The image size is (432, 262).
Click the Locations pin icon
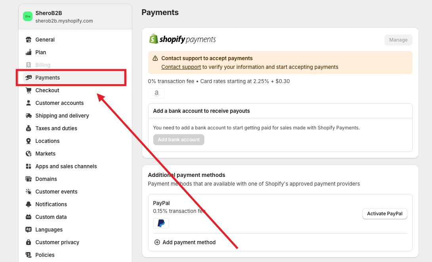[28, 141]
